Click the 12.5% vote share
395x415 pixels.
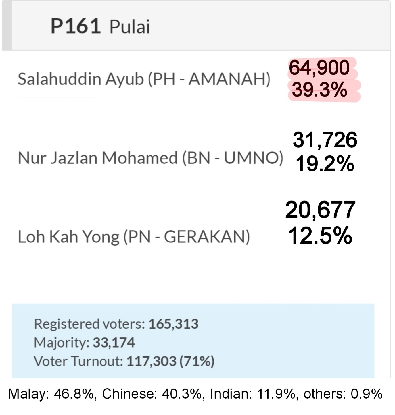(x=320, y=236)
